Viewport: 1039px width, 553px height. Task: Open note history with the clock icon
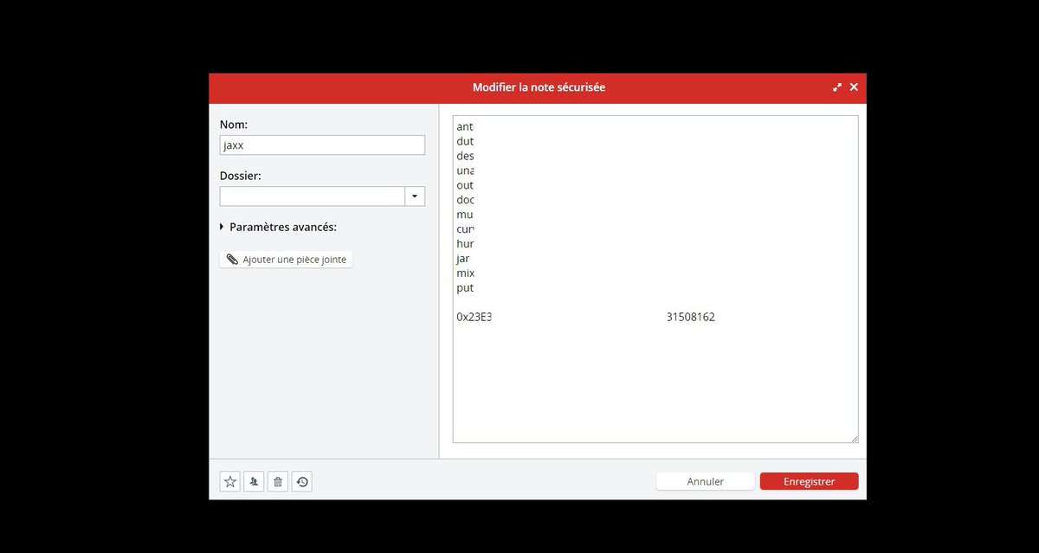tap(302, 482)
